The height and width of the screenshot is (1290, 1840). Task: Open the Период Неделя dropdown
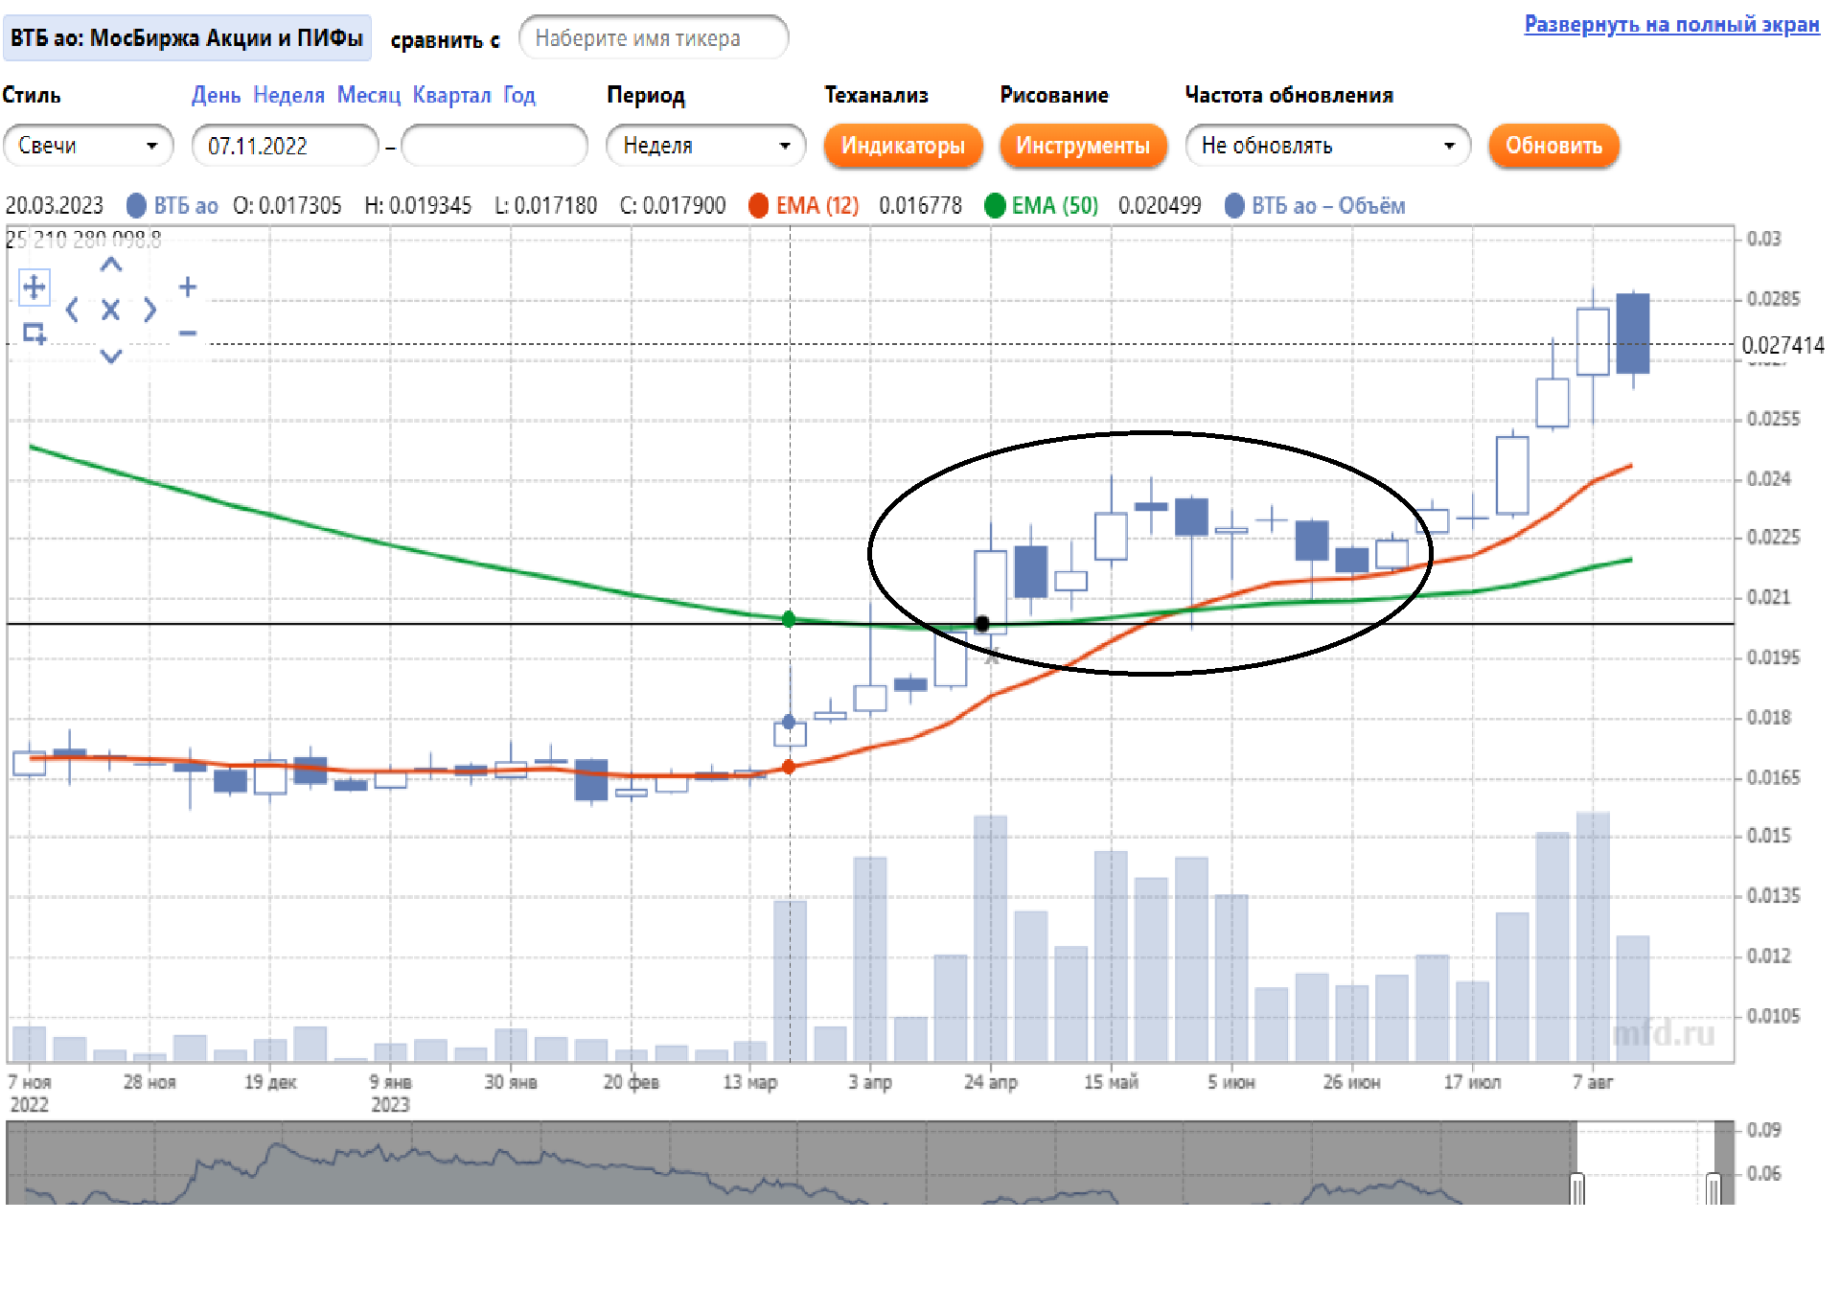tap(705, 146)
